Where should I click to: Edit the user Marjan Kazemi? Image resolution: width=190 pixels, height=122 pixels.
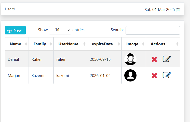click(x=167, y=75)
